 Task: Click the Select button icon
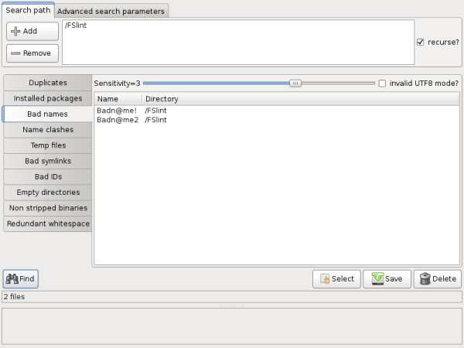pos(325,279)
